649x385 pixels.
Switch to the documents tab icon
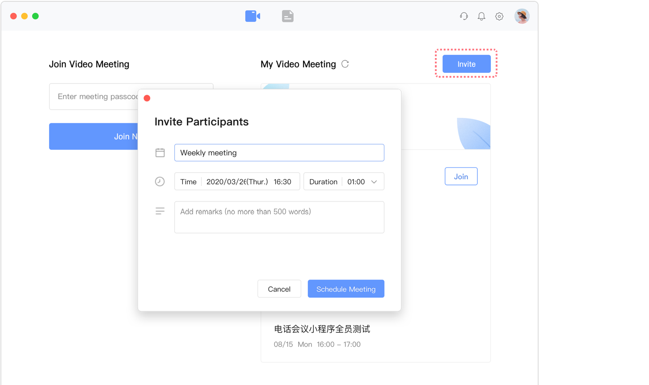point(288,17)
